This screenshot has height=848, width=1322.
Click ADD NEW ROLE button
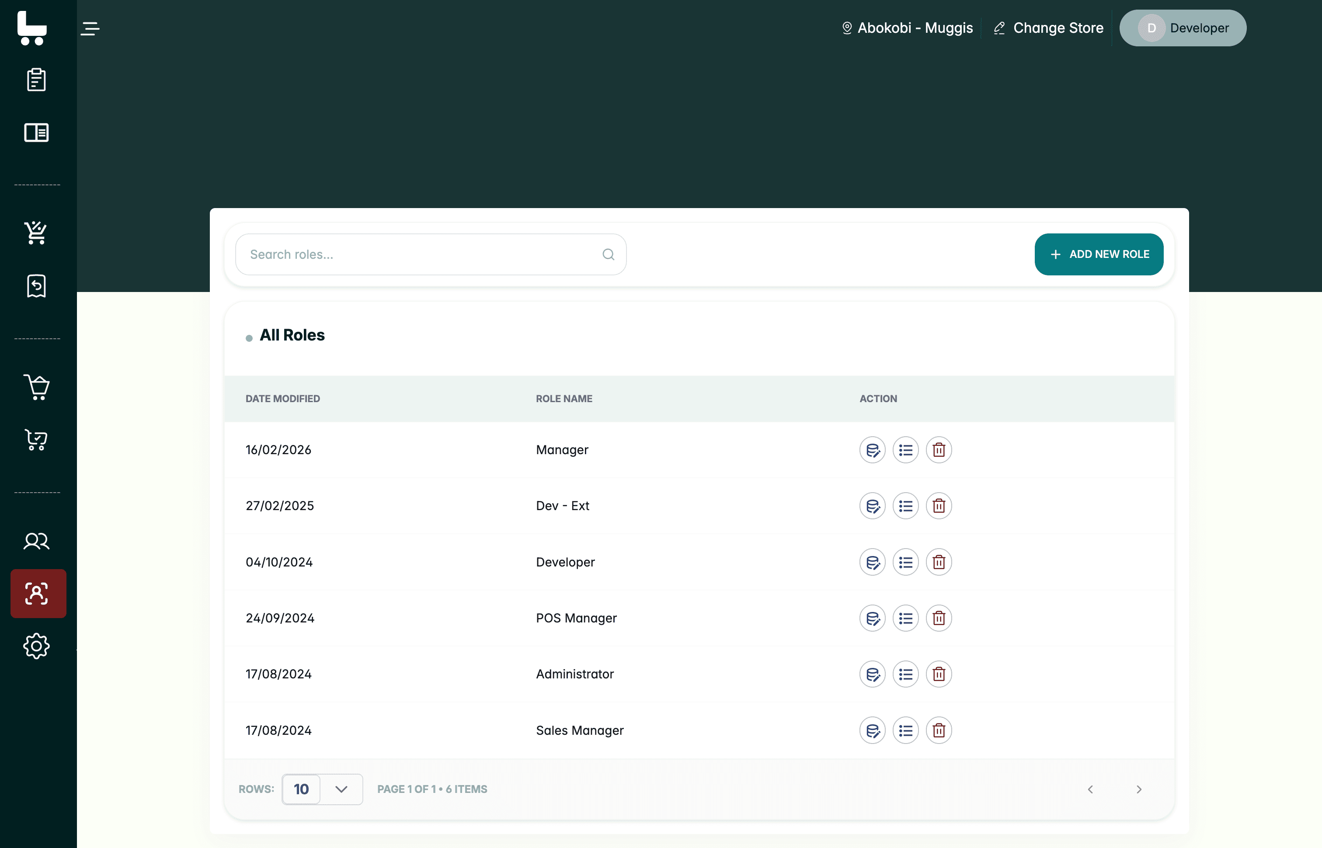point(1099,254)
